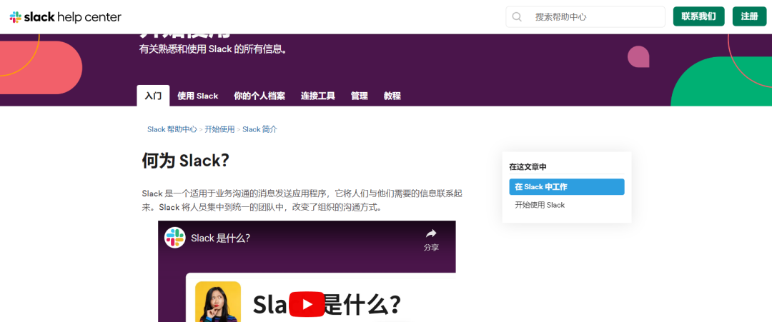Go to the 连接工具 tab
The height and width of the screenshot is (322, 772).
coord(318,96)
